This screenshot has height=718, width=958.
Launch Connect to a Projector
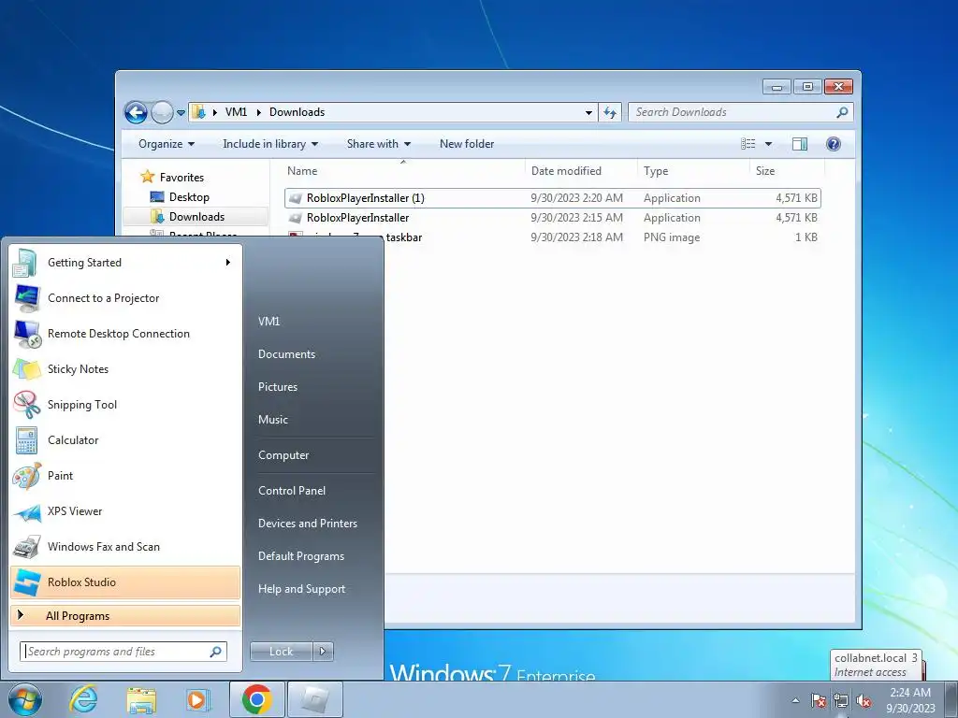[125, 298]
